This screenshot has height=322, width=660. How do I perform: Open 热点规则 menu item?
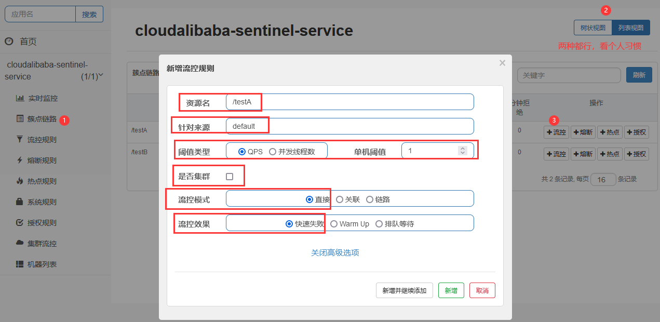tap(42, 181)
